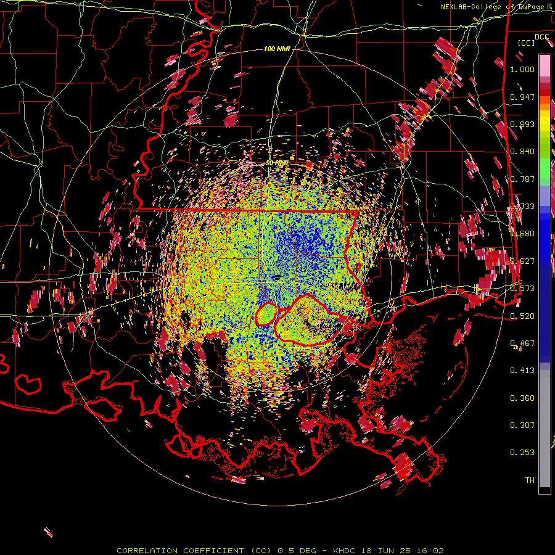This screenshot has width=555, height=555.
Task: Click the 50 NMI range ring label
Action: point(277,163)
